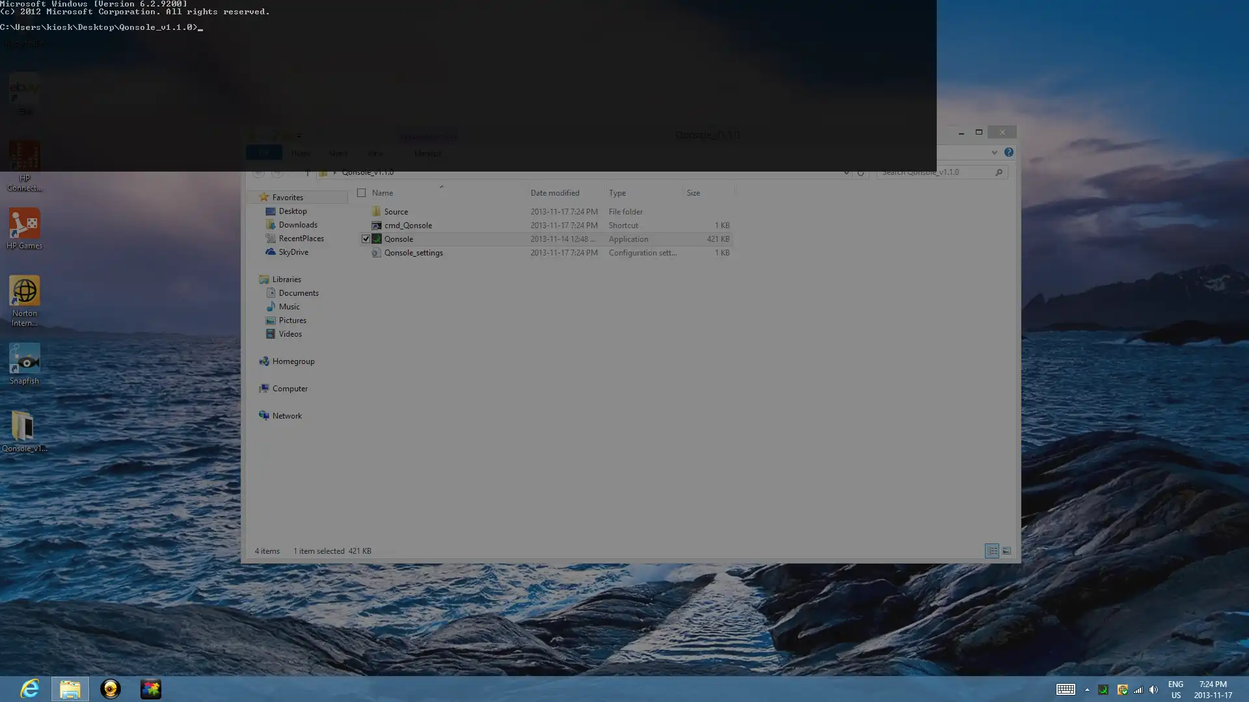The image size is (1249, 702).
Task: Uncheck the Qonsole application checkbox
Action: pos(366,239)
